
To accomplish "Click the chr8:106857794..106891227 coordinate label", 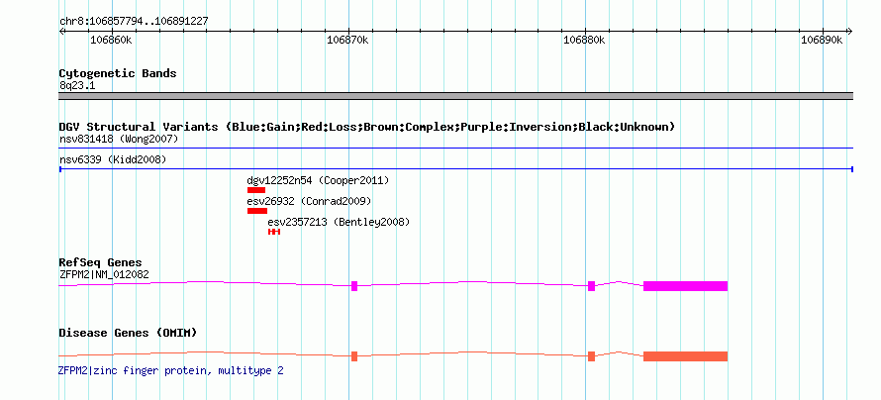I will (x=134, y=21).
